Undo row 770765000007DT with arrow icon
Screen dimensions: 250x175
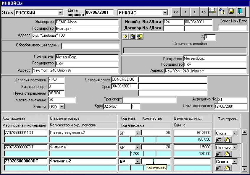(x=219, y=154)
